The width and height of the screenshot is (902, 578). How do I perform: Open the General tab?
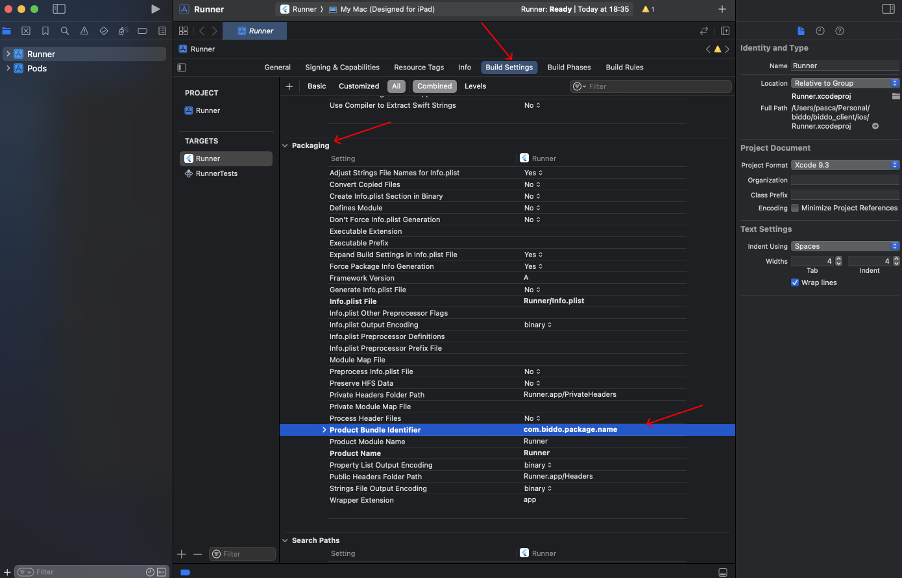click(278, 67)
